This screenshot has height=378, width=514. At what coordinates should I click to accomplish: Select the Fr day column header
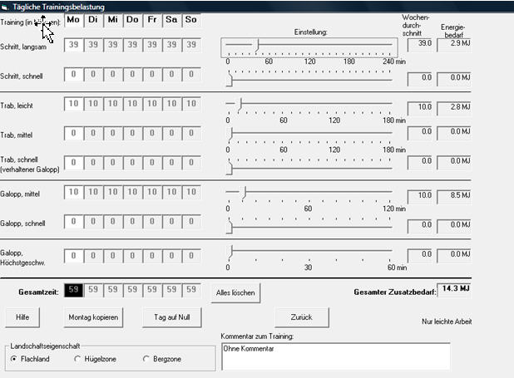pos(152,20)
